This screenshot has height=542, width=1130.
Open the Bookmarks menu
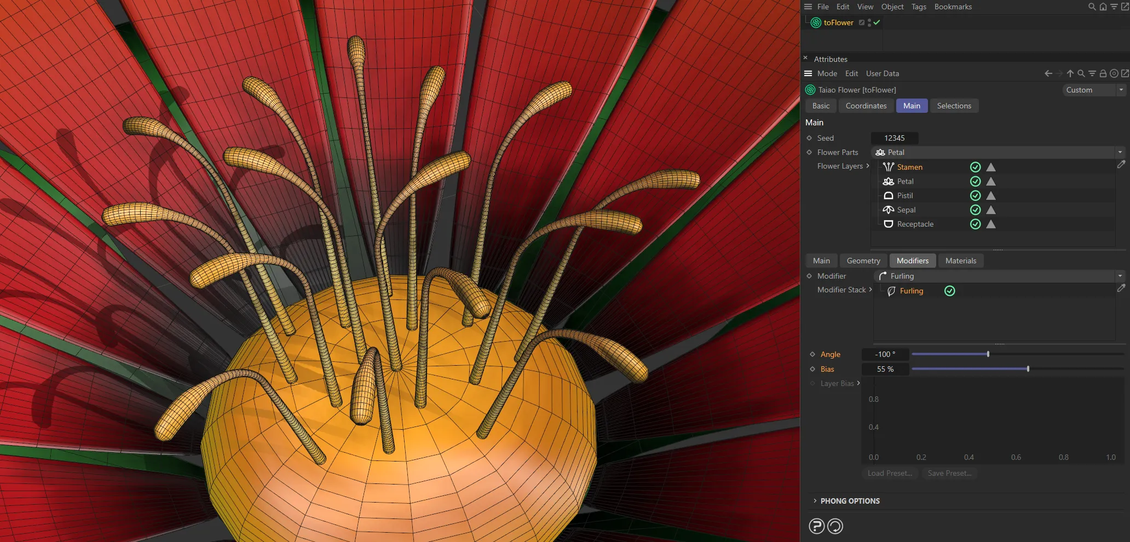click(x=953, y=7)
